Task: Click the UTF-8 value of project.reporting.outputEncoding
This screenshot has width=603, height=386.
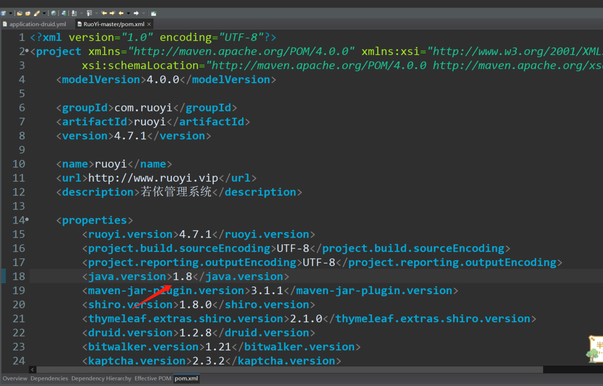Action: (319, 262)
